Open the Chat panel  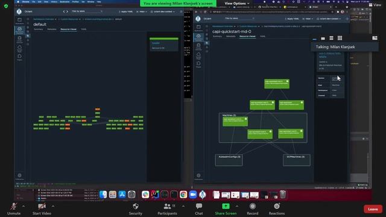click(x=199, y=209)
